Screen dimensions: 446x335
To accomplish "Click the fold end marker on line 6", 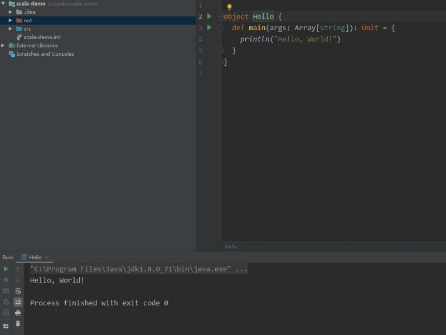I will pos(221,61).
